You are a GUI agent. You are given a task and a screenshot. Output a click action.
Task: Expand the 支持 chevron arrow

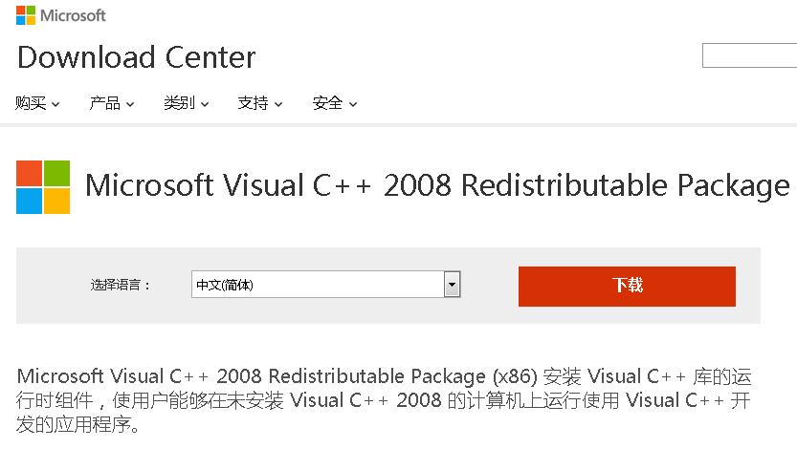(x=278, y=104)
